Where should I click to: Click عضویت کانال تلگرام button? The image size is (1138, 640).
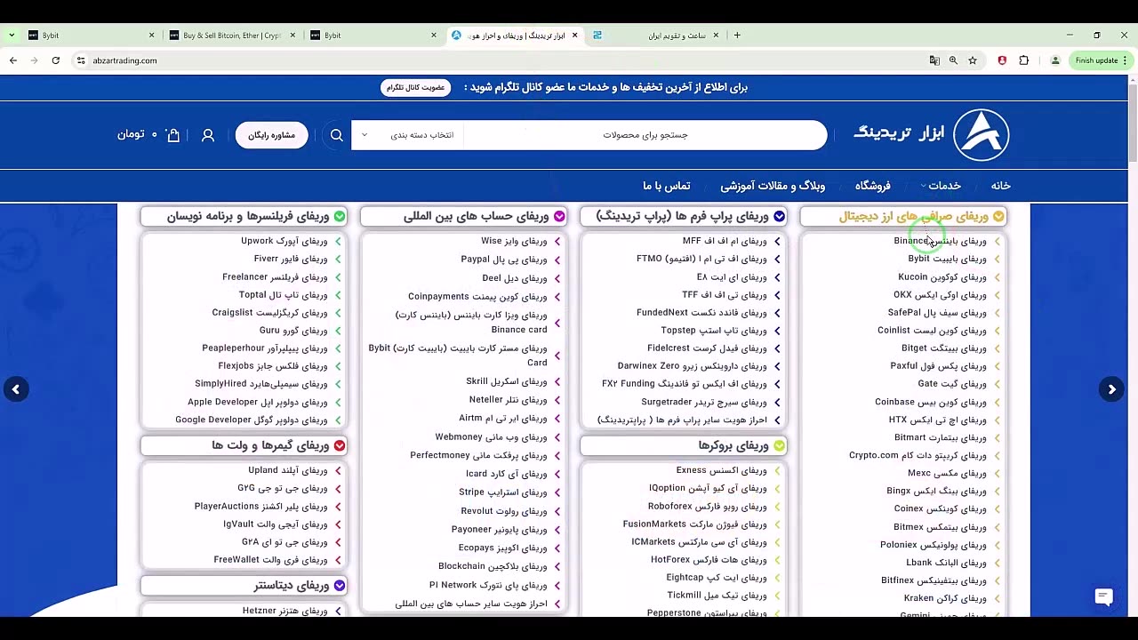point(415,87)
